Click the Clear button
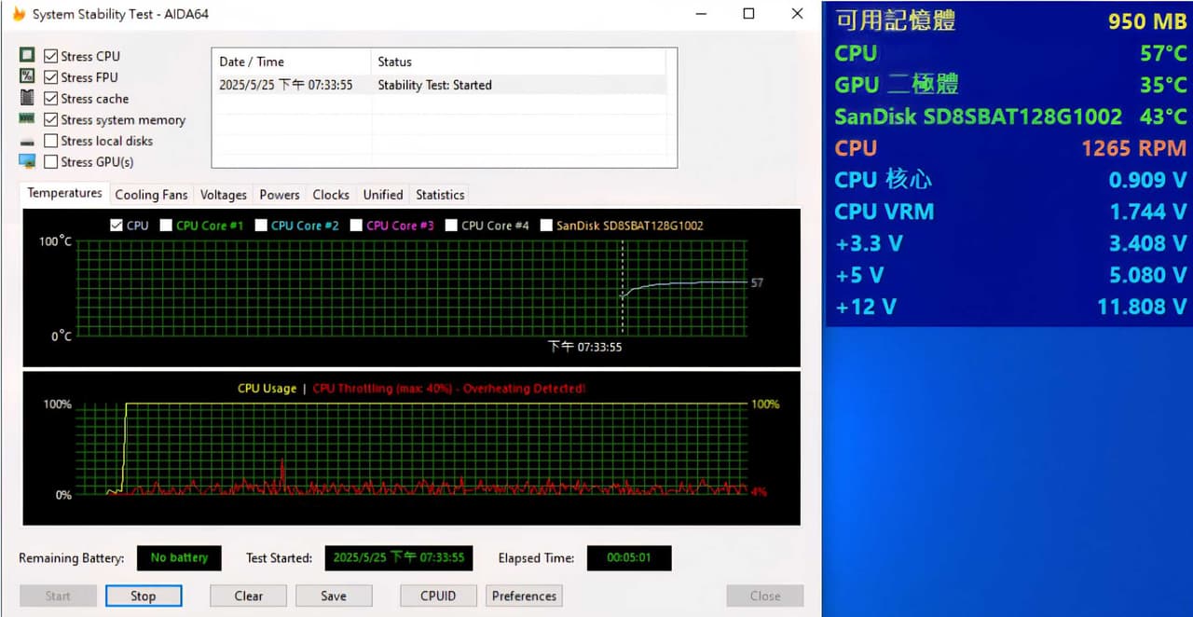1193x617 pixels. click(249, 596)
